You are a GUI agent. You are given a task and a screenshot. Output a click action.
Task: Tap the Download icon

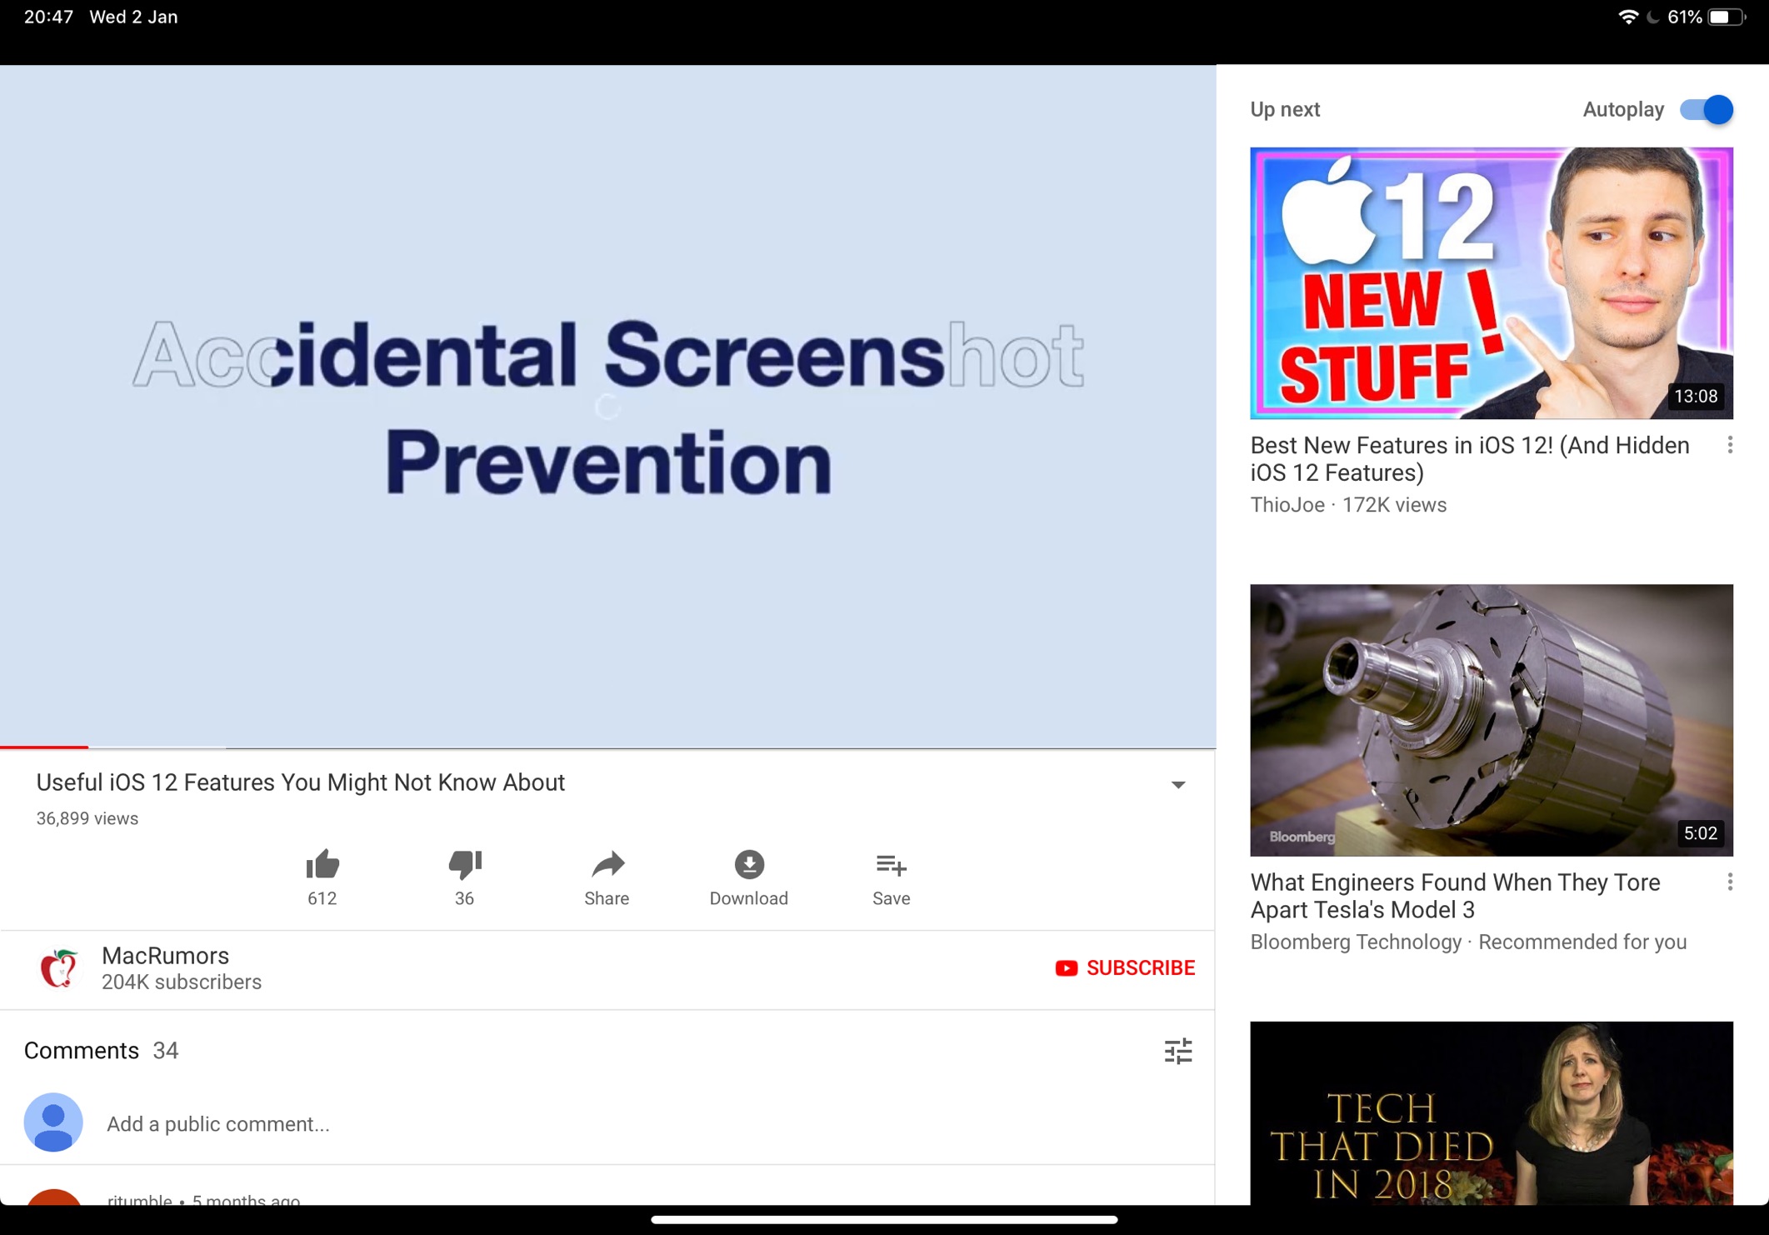[x=749, y=865]
